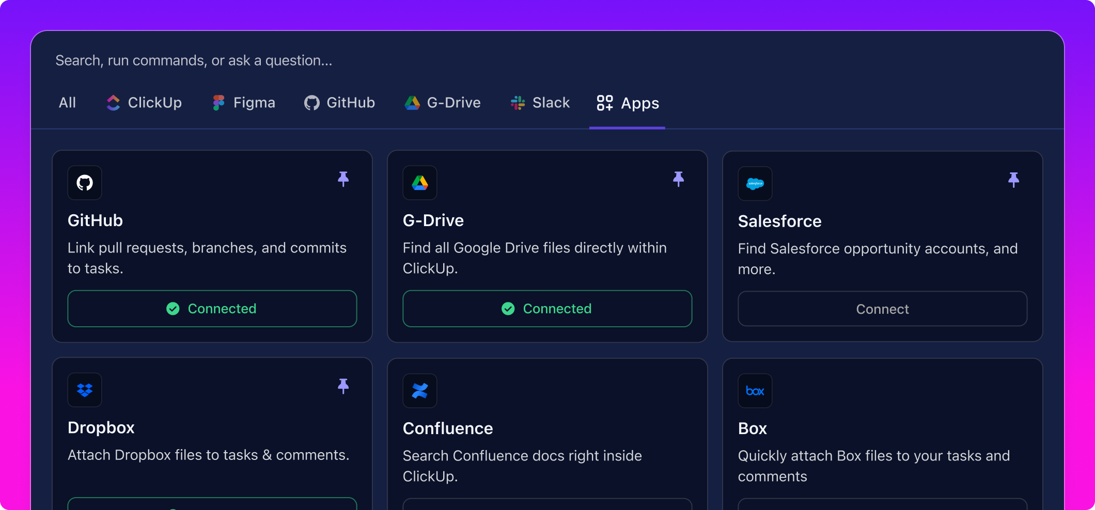1095x510 pixels.
Task: Click the Confluence logo icon
Action: click(420, 391)
